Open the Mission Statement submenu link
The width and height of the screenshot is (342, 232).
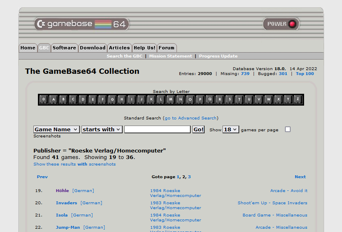pos(170,56)
